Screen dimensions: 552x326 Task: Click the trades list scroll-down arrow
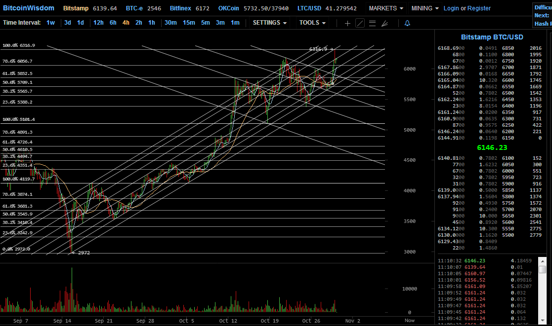[x=543, y=321]
